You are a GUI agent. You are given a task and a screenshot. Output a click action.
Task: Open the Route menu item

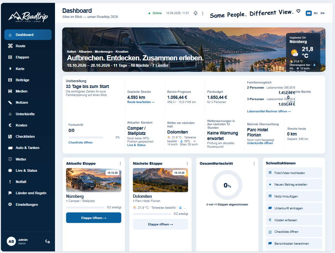(28, 46)
